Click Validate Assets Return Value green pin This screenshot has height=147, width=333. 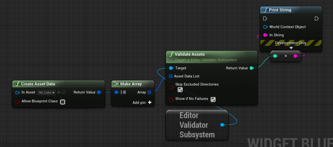point(251,68)
